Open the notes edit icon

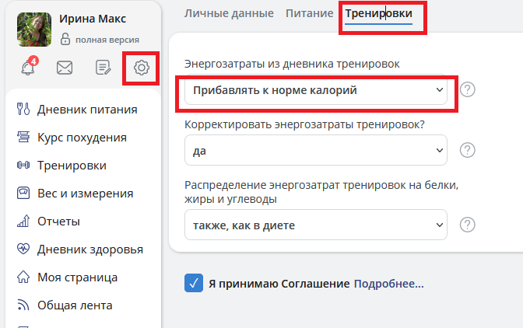pos(103,68)
